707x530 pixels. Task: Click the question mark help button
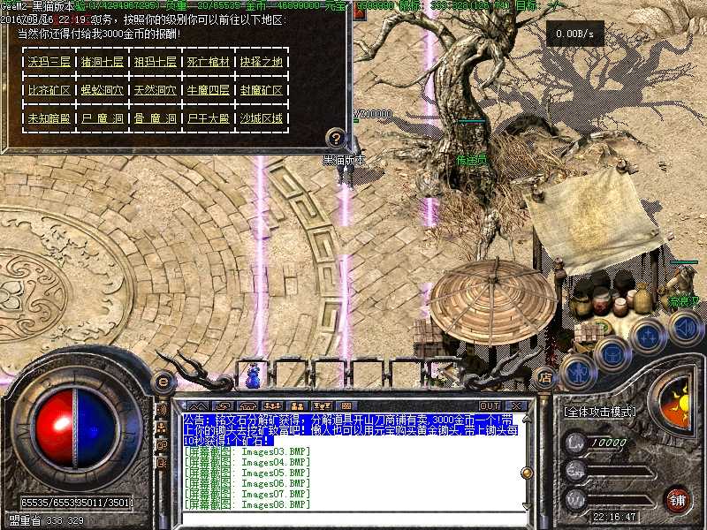[x=336, y=138]
